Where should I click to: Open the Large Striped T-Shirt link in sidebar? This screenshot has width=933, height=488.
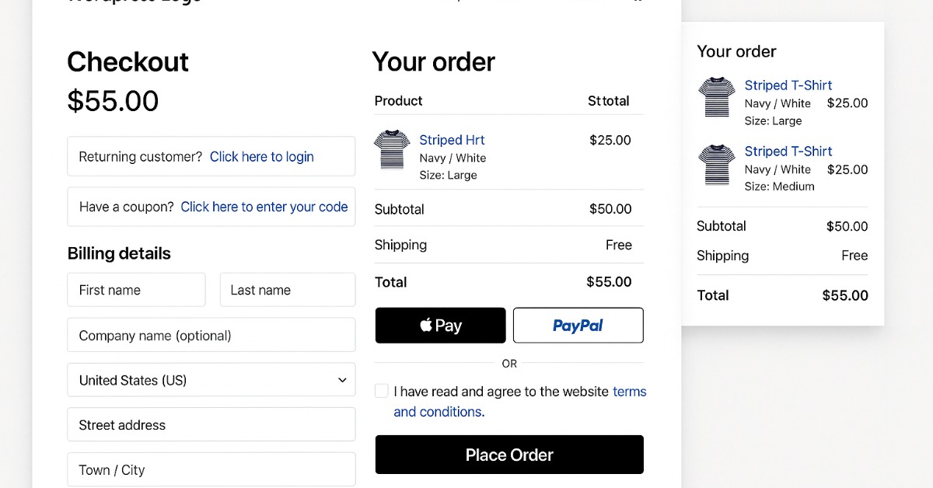tap(788, 85)
